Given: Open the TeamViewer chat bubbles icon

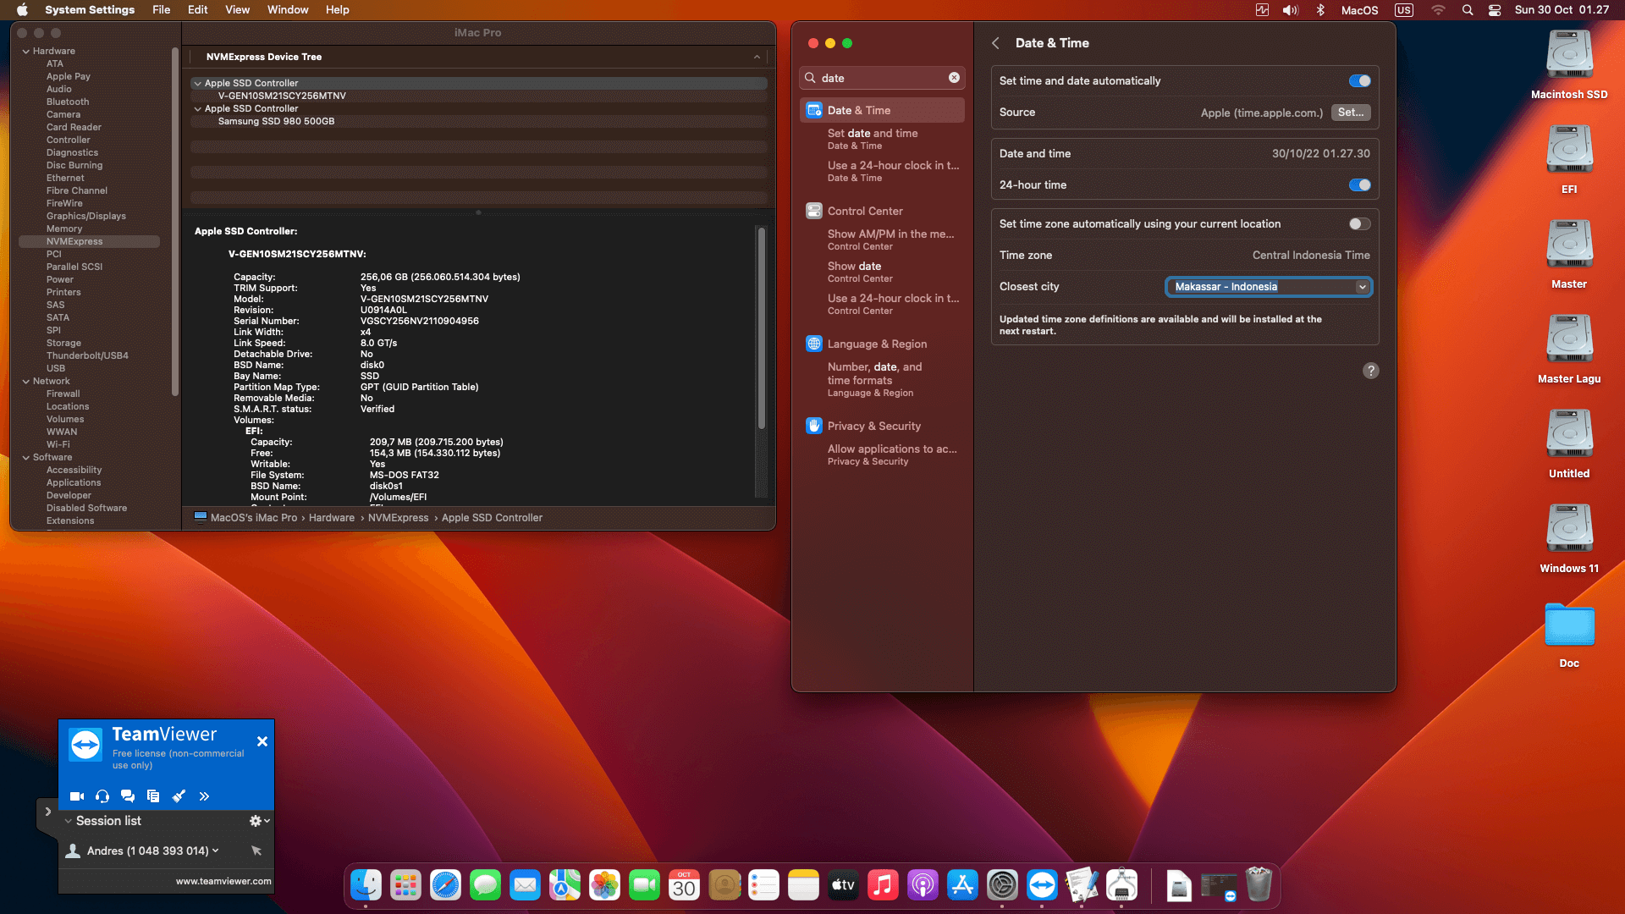Looking at the screenshot, I should tap(128, 796).
